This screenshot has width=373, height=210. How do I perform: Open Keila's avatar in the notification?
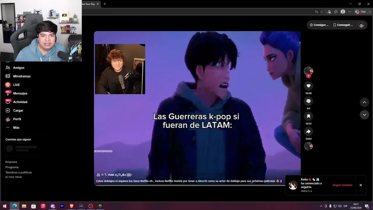[293, 185]
